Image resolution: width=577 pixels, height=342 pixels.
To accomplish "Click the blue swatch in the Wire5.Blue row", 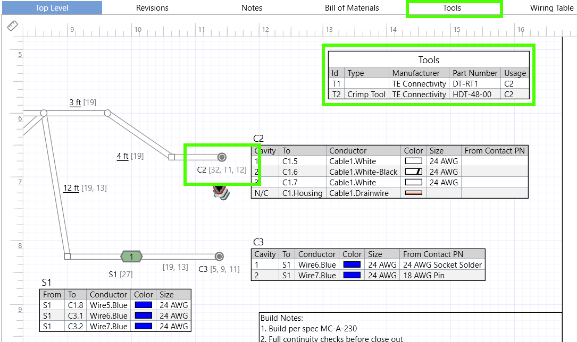I will click(x=144, y=305).
